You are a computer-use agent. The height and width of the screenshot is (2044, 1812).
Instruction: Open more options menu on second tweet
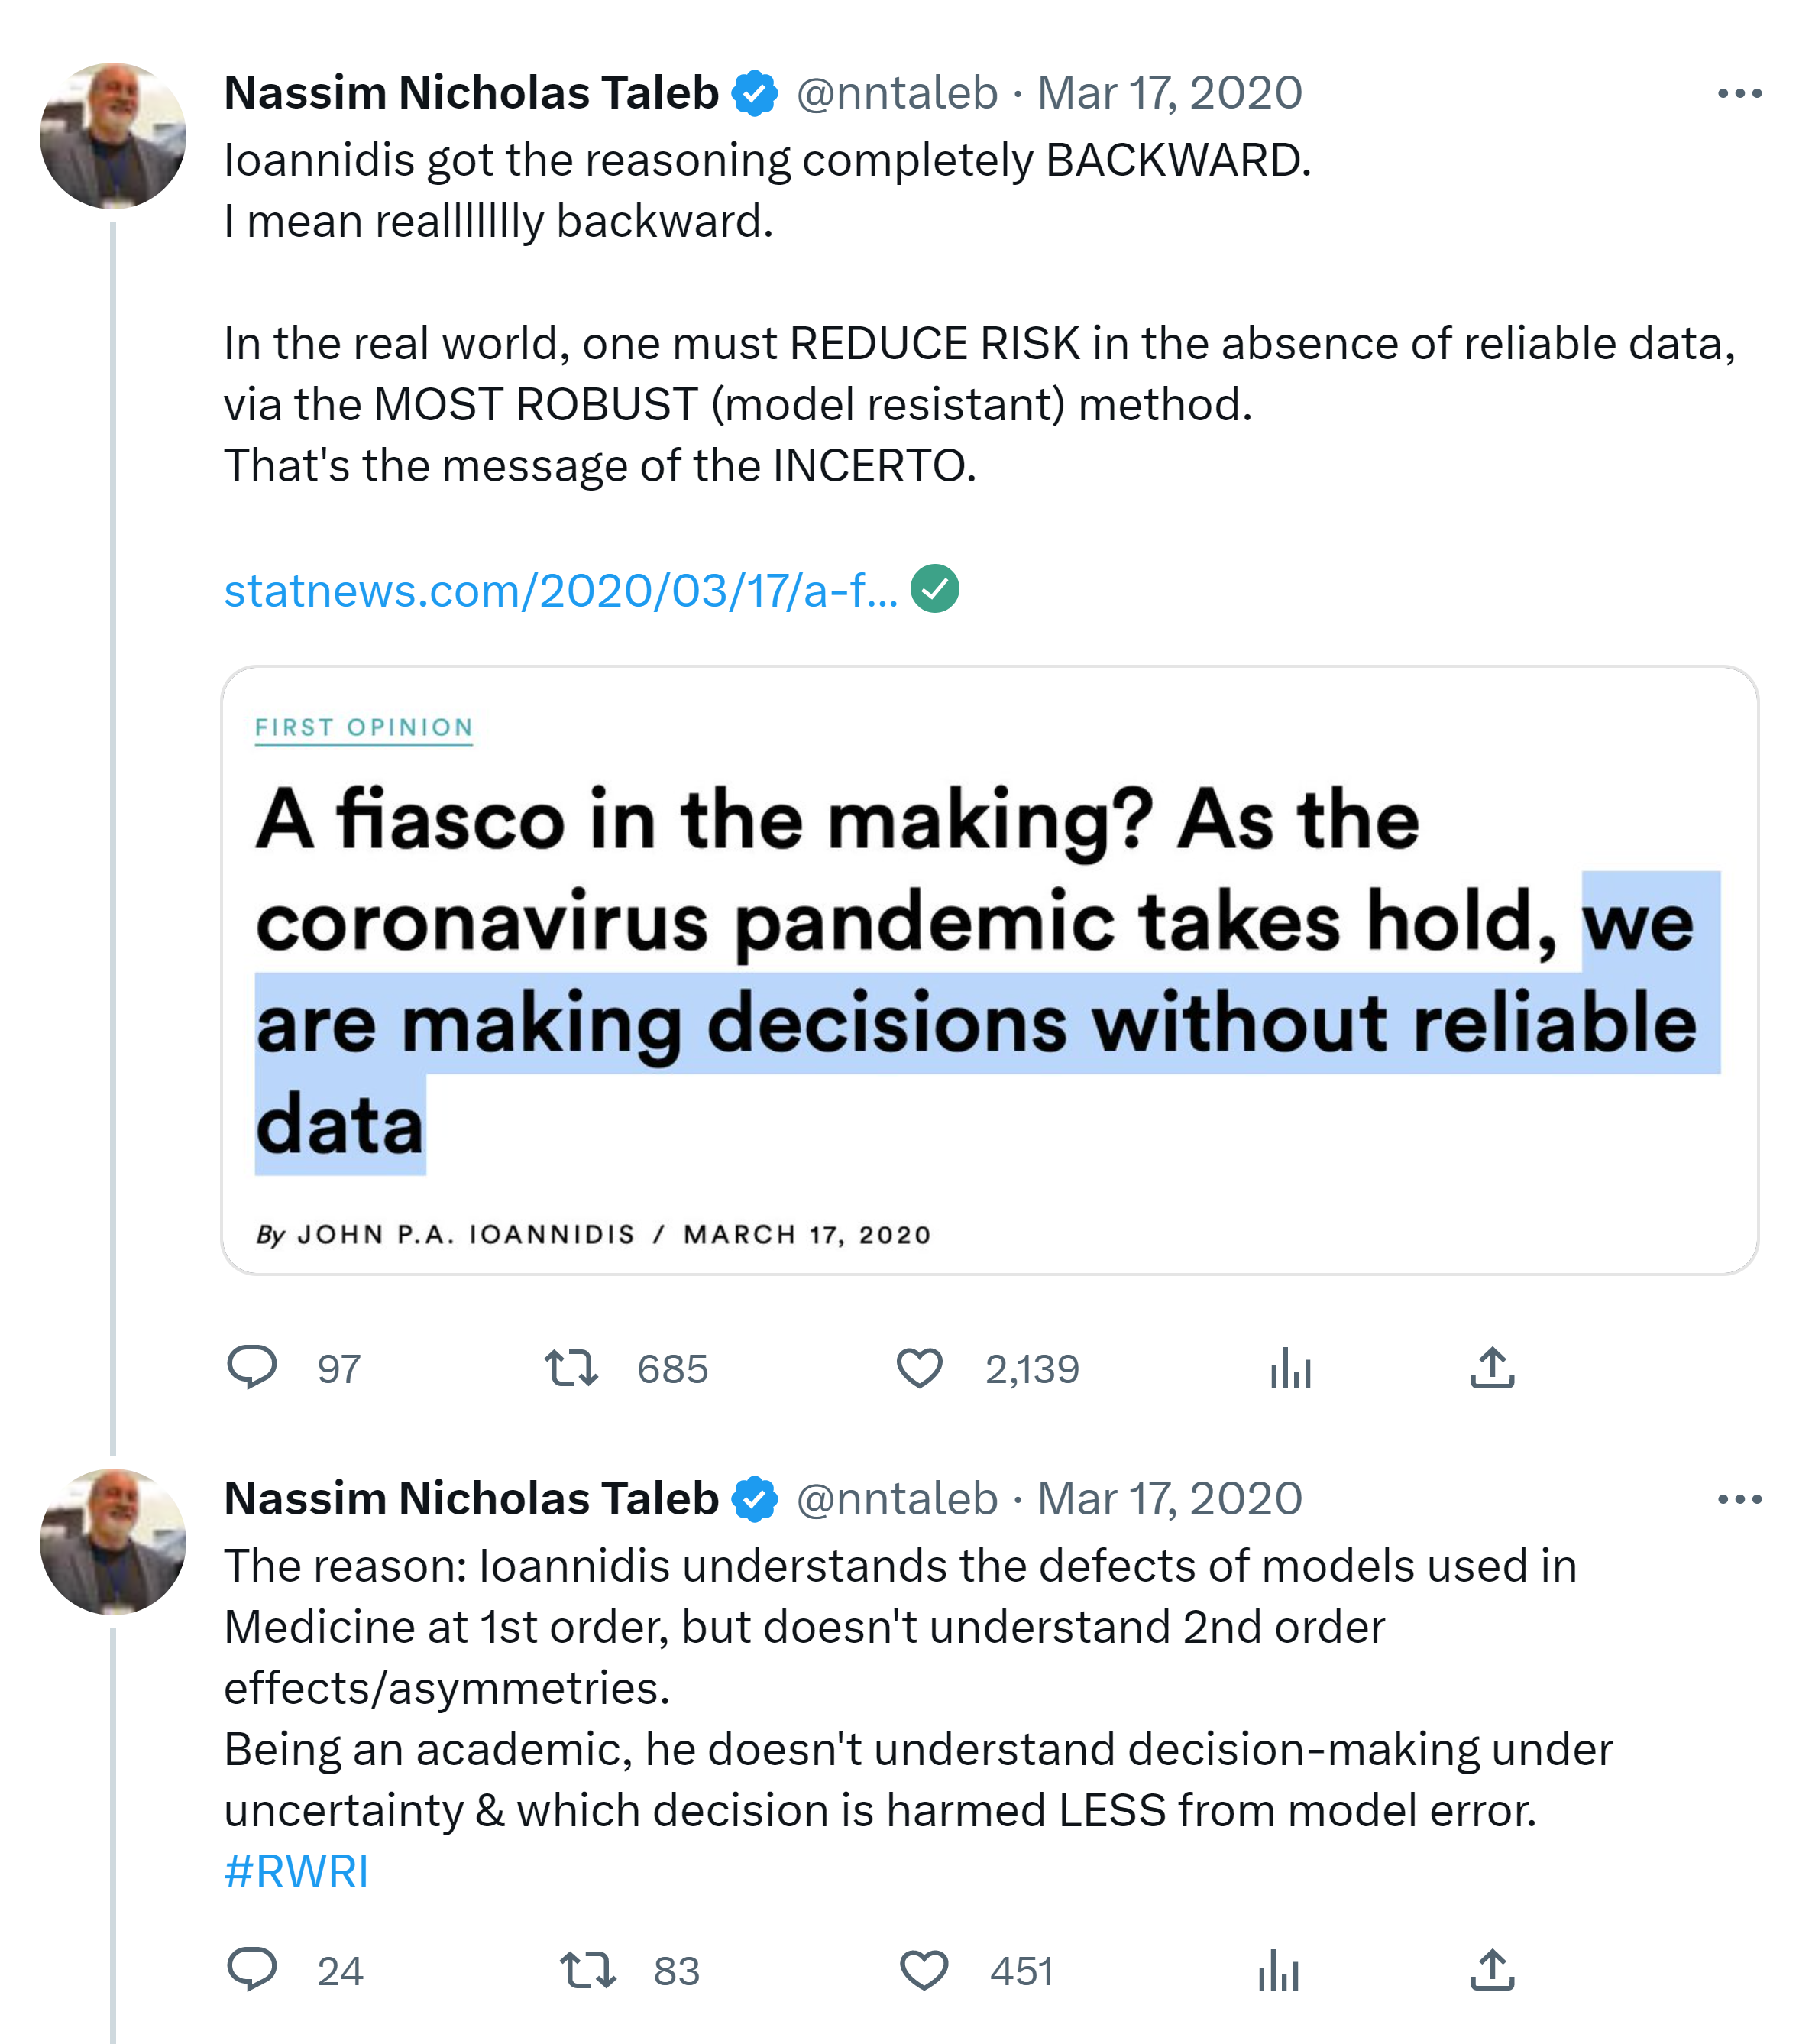[1739, 1499]
